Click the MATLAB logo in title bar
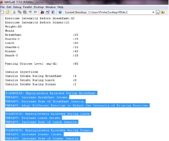Screen dimensions: 169x141 (x=2, y=2)
